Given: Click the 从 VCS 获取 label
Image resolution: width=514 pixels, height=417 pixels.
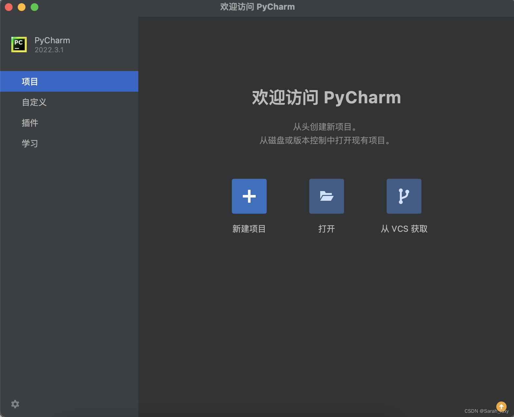Looking at the screenshot, I should point(404,229).
